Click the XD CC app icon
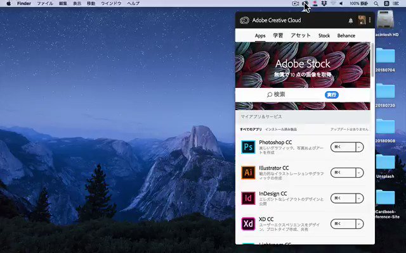This screenshot has height=253, width=406. 248,224
